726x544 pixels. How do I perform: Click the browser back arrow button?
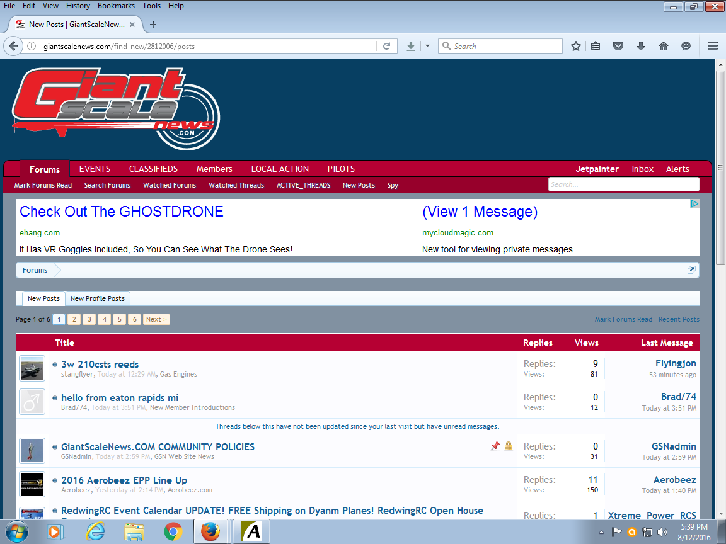coord(13,46)
